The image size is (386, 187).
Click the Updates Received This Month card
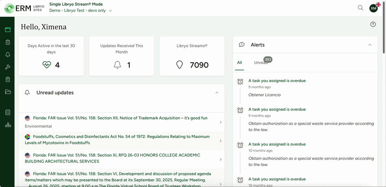(x=122, y=56)
